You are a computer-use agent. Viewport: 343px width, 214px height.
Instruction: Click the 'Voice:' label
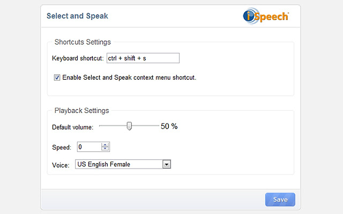tap(61, 165)
